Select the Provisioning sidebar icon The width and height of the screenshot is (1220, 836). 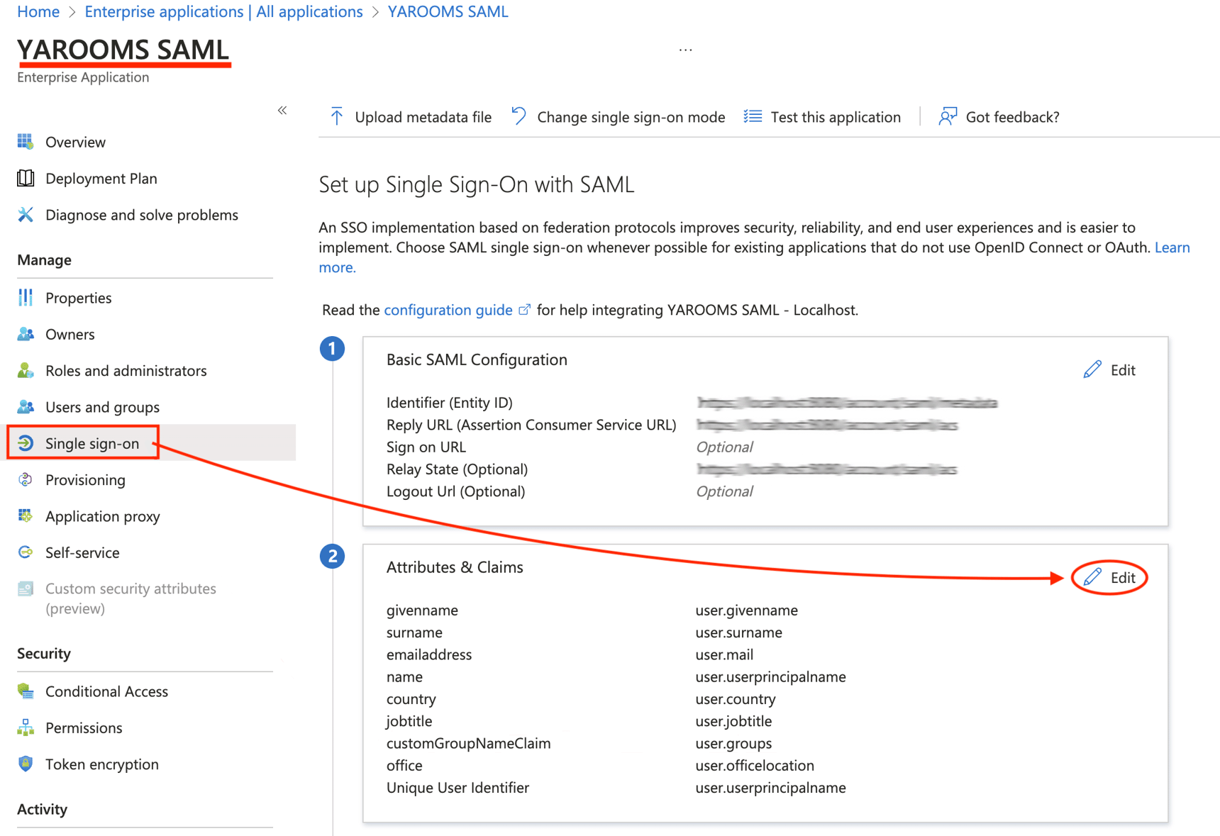pyautogui.click(x=25, y=479)
